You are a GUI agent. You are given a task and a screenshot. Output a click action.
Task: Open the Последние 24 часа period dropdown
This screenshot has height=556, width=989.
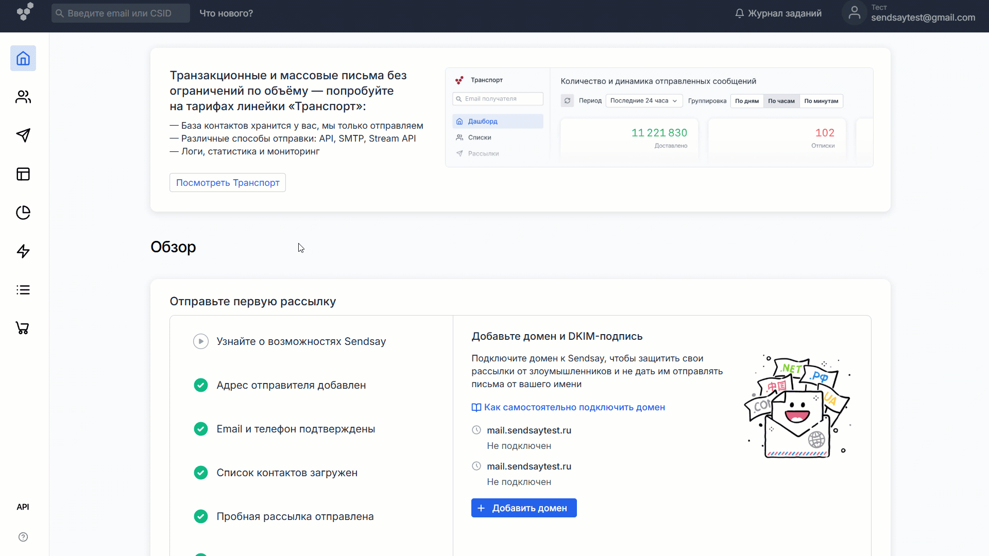644,101
